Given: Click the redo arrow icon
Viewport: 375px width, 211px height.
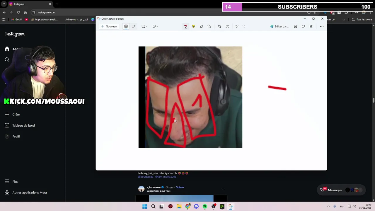Looking at the screenshot, I should 244,26.
